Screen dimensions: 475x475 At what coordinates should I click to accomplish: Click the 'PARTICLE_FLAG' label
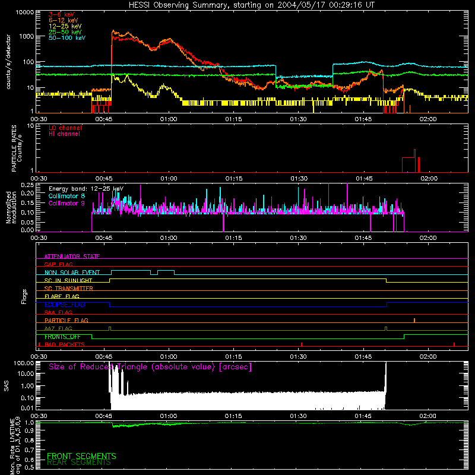pos(66,321)
